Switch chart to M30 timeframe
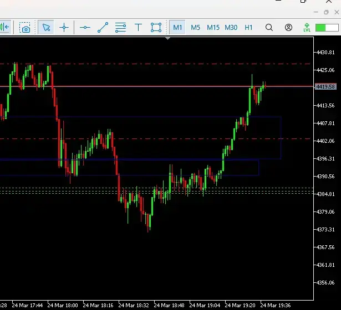 coord(231,28)
